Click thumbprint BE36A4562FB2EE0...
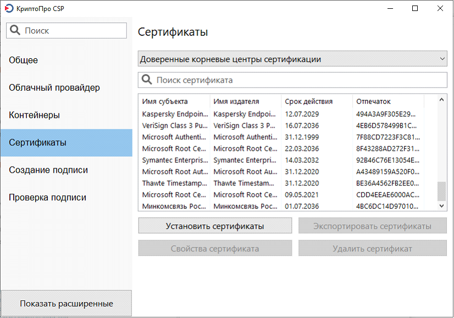The width and height of the screenshot is (454, 318). [x=387, y=183]
